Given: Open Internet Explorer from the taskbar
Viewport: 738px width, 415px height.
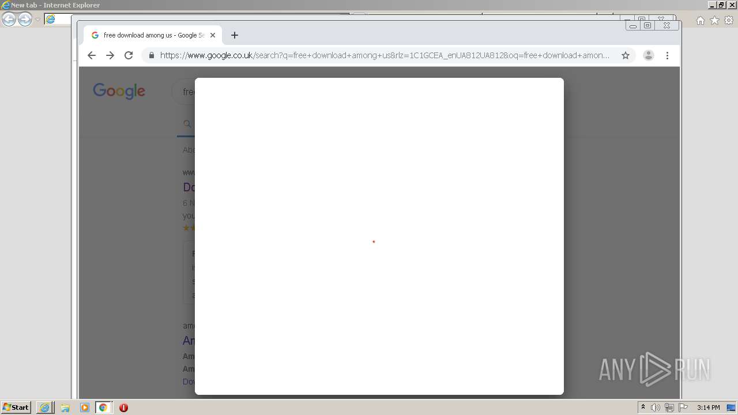Looking at the screenshot, I should (44, 408).
